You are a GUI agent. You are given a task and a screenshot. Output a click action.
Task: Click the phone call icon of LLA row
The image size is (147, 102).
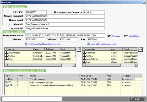6,79
